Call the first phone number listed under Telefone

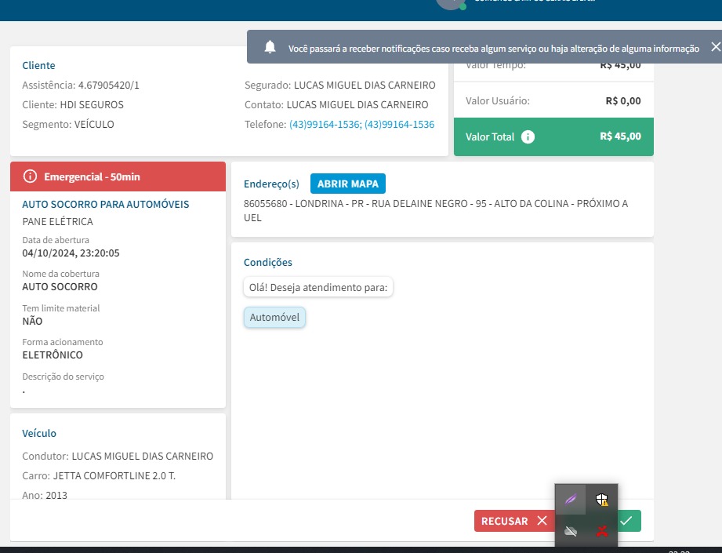(325, 125)
